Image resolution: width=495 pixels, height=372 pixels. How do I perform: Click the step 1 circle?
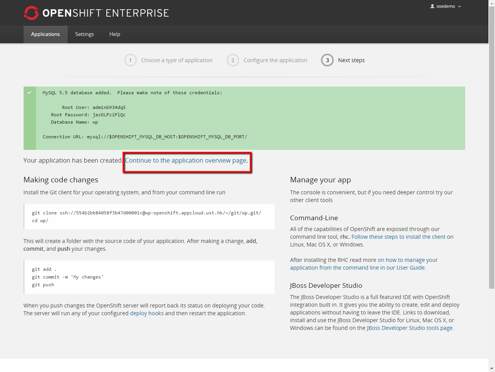130,60
